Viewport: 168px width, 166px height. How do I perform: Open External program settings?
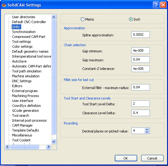25,91
